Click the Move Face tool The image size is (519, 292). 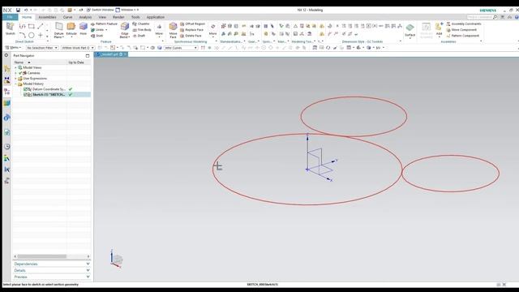tap(173, 30)
